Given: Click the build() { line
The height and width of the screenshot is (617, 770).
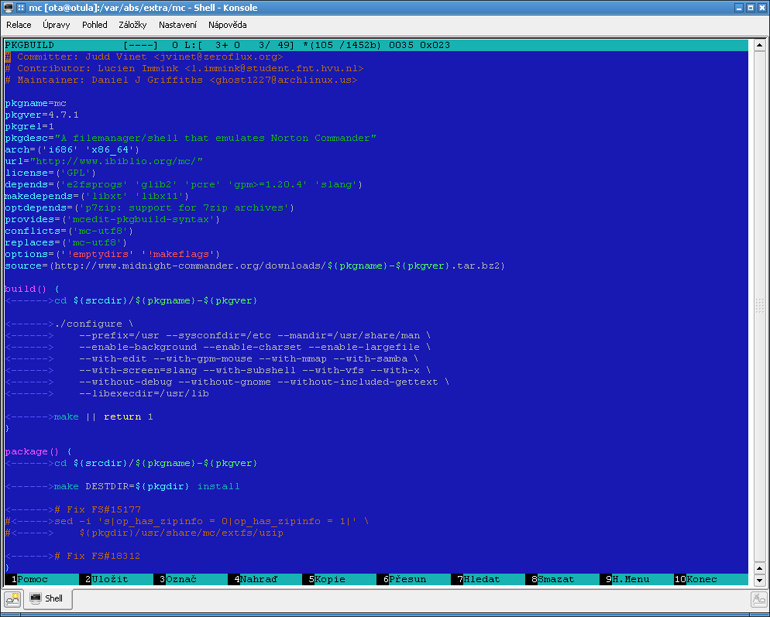Looking at the screenshot, I should [33, 289].
